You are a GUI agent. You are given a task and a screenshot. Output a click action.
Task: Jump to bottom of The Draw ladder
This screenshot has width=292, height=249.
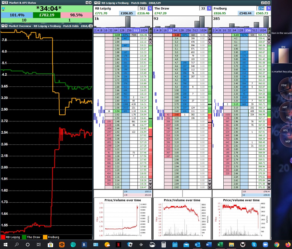click(210, 187)
